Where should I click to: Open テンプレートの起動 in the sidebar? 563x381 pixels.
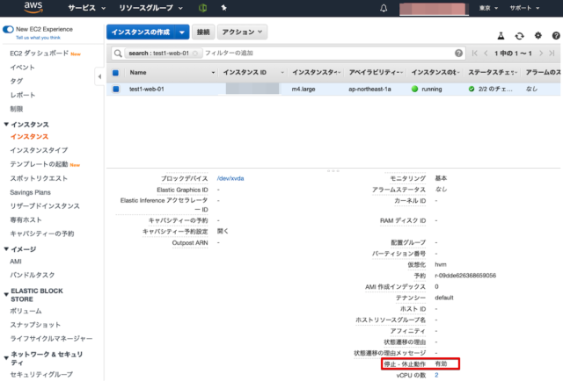[39, 164]
